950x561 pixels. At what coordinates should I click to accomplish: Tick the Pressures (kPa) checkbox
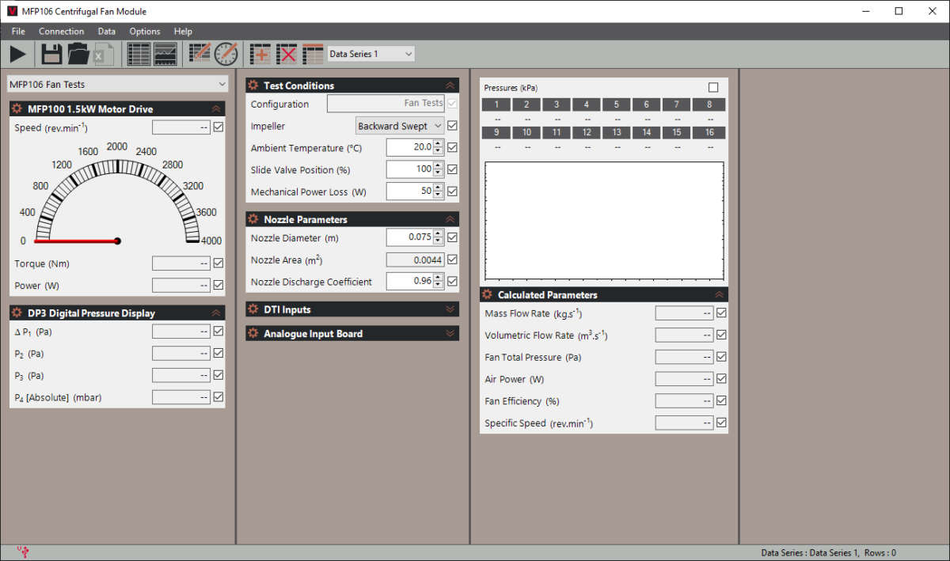713,88
